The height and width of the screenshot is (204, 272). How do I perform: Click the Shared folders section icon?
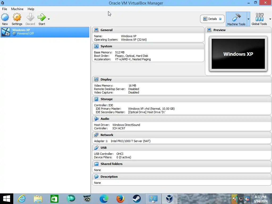pos(96,164)
